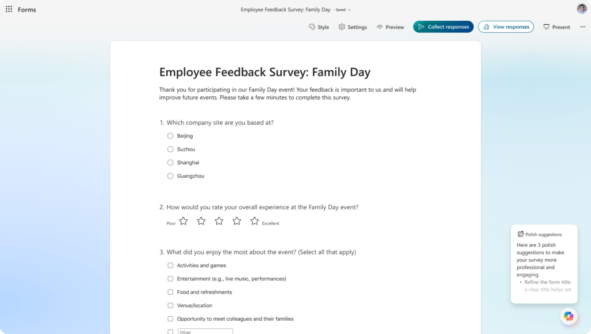Open the account profile menu
Image resolution: width=591 pixels, height=334 pixels.
coord(582,9)
